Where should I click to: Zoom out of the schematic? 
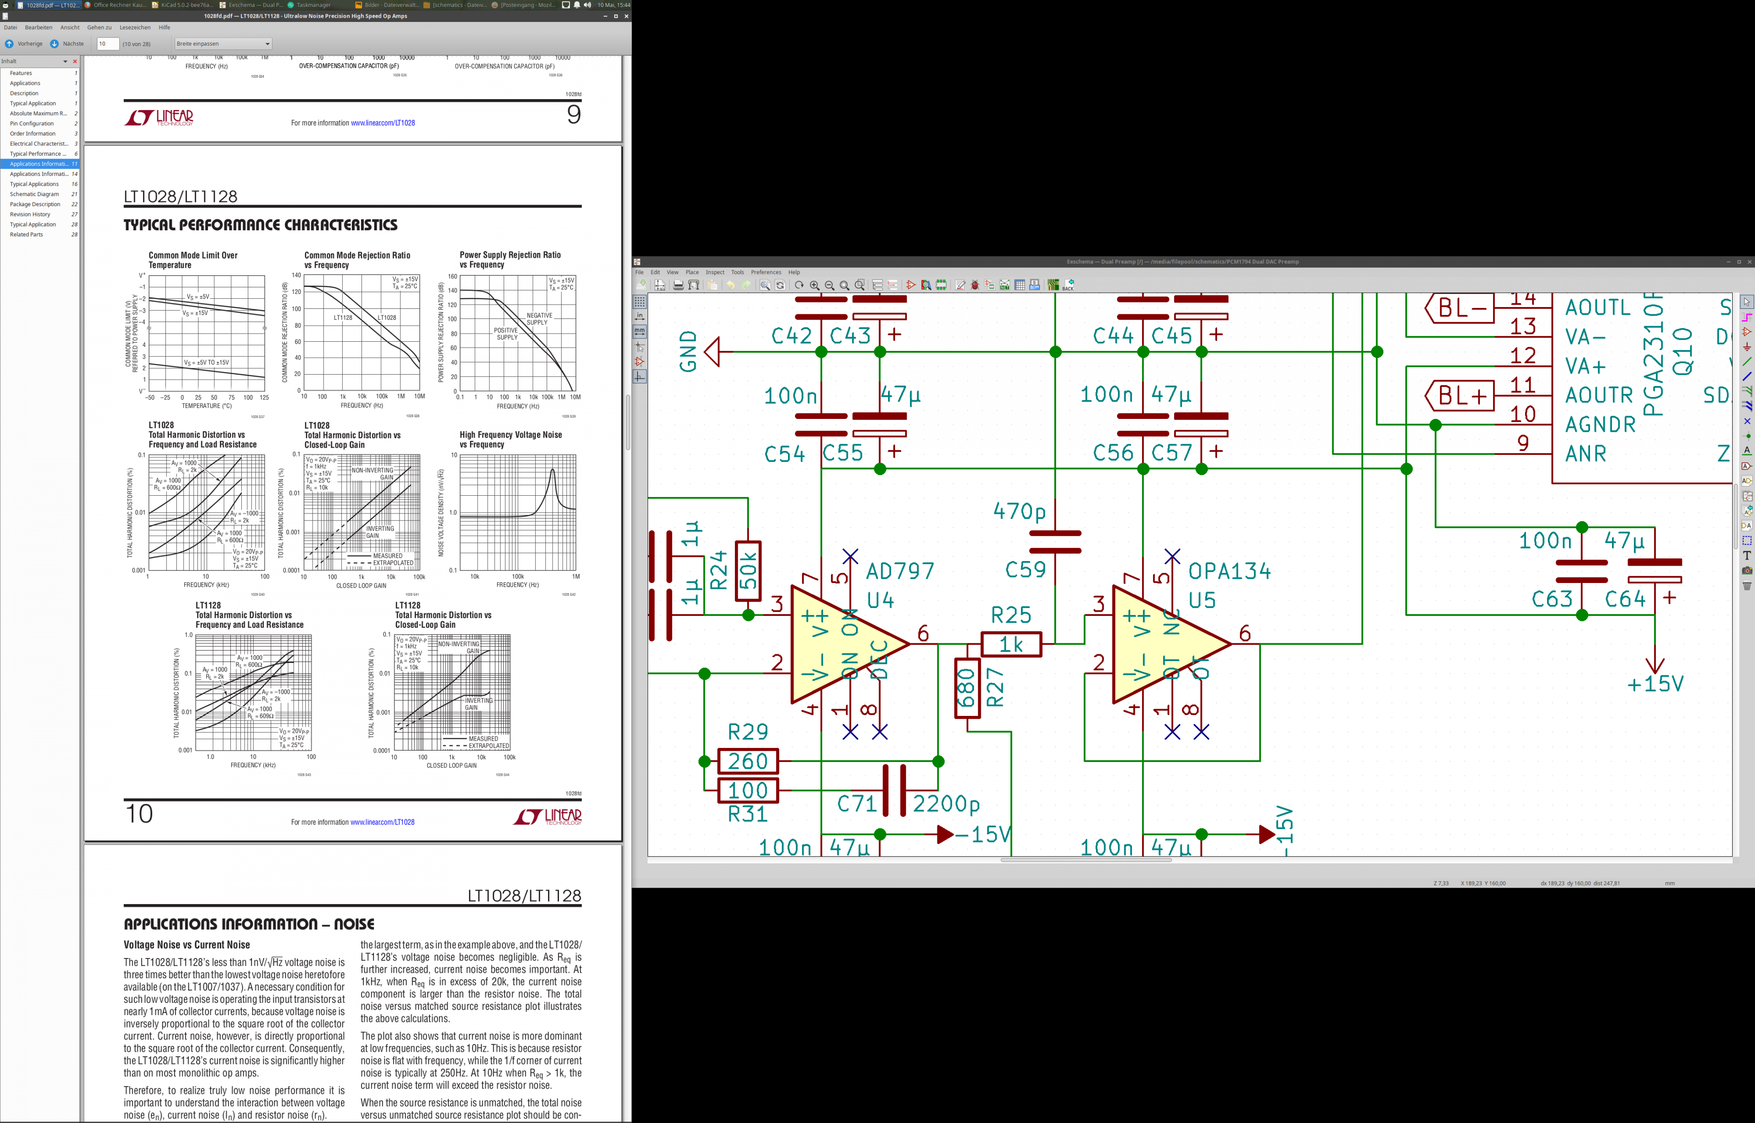coord(830,285)
